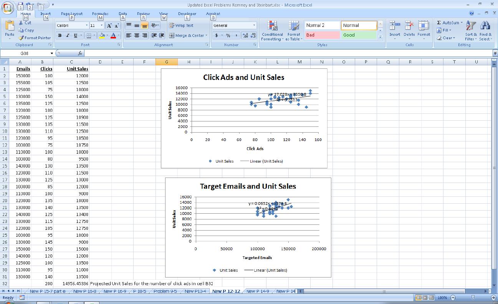Open the Office Button menu
Viewport: 498px width, 304px height.
point(7,8)
